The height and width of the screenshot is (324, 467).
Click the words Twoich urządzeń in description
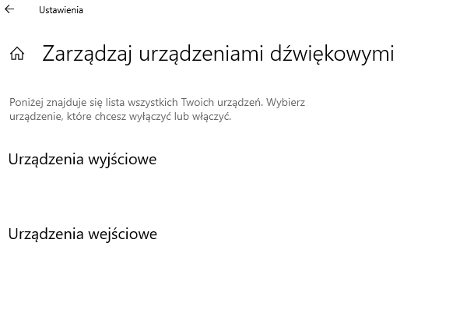point(222,102)
